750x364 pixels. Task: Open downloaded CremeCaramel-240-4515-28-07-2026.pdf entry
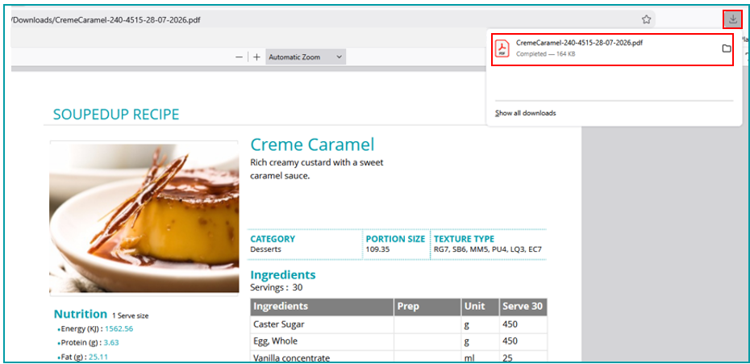pos(612,48)
